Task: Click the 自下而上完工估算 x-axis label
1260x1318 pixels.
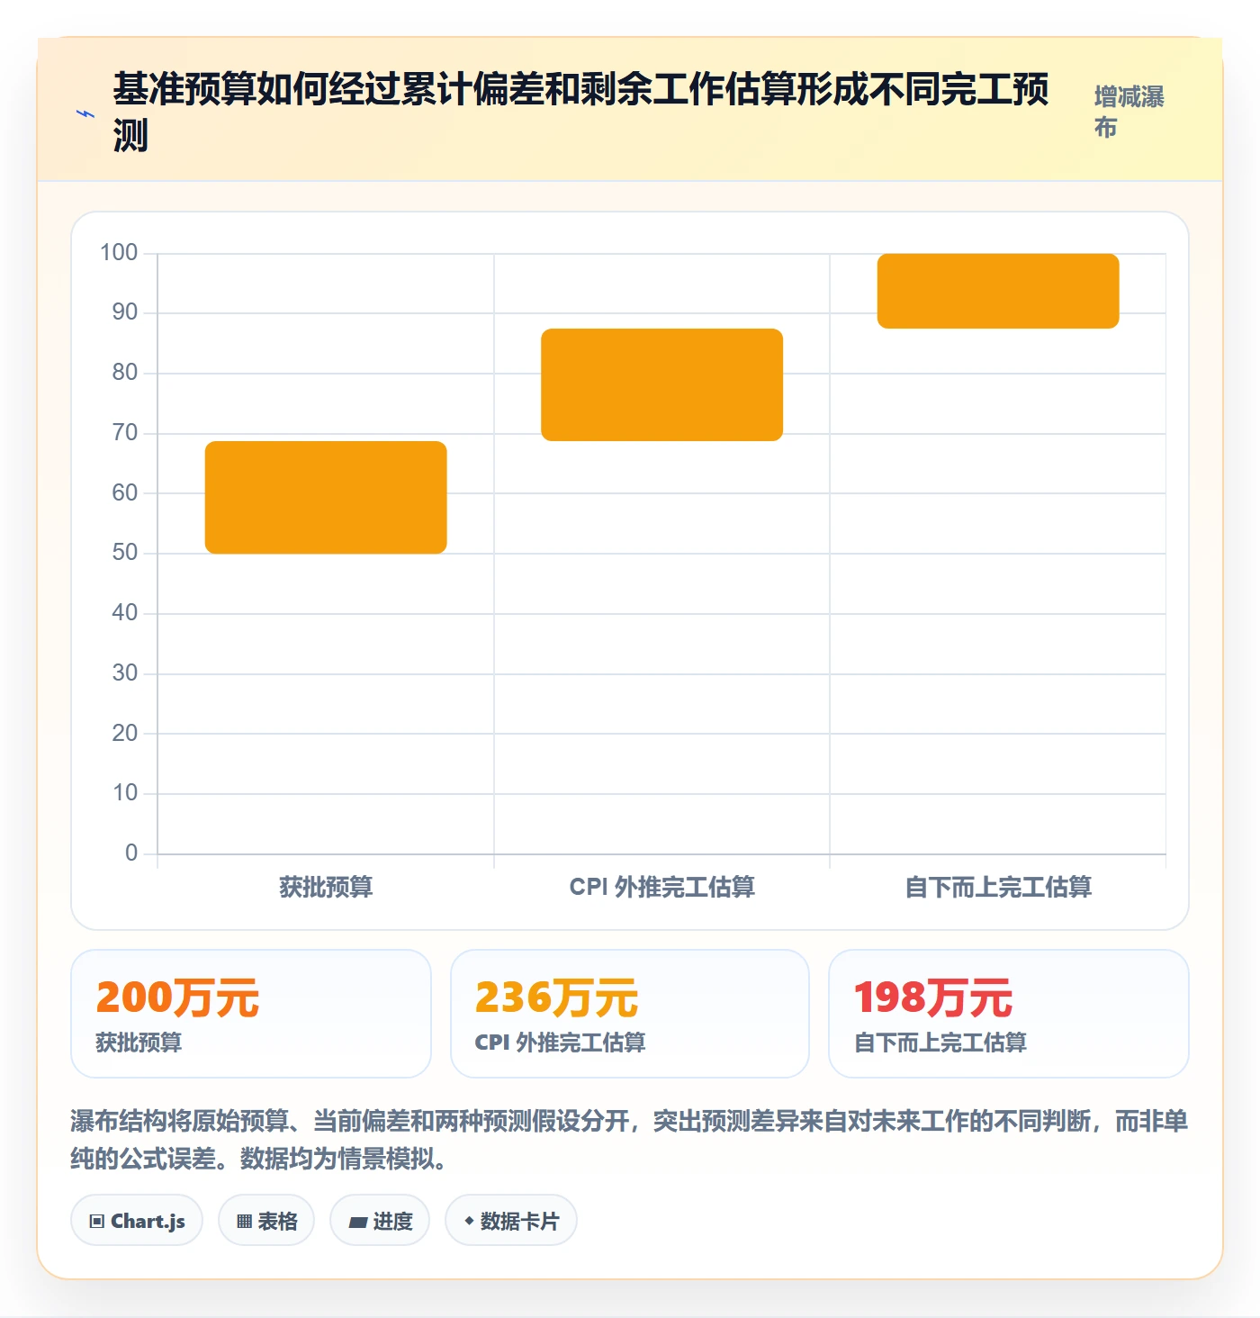Action: click(x=998, y=888)
